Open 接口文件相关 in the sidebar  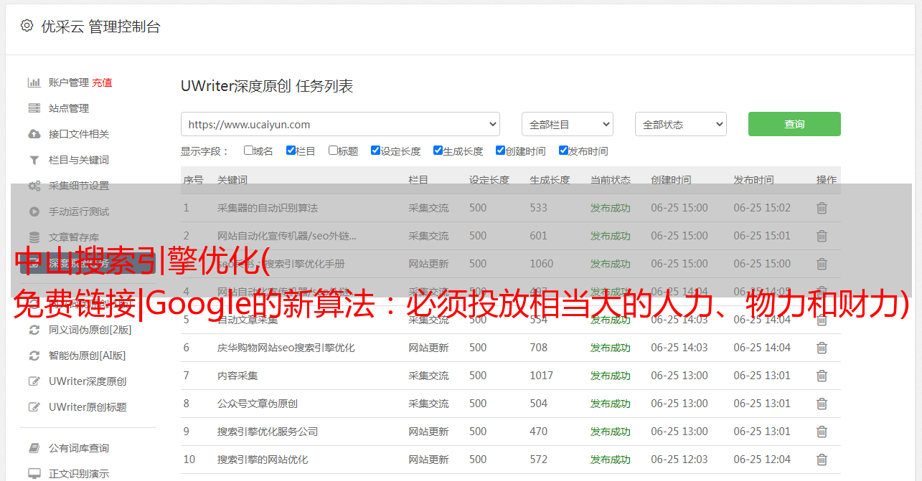(x=79, y=134)
